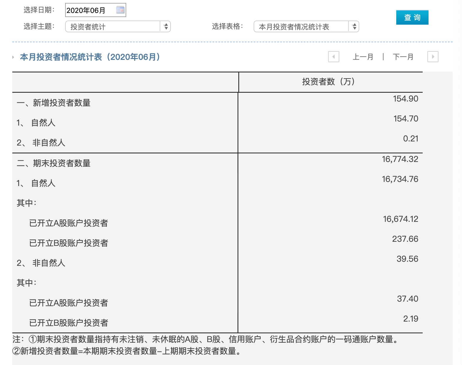Image resolution: width=462 pixels, height=365 pixels.
Task: Click the 16,774.32 total value
Action: (x=400, y=159)
